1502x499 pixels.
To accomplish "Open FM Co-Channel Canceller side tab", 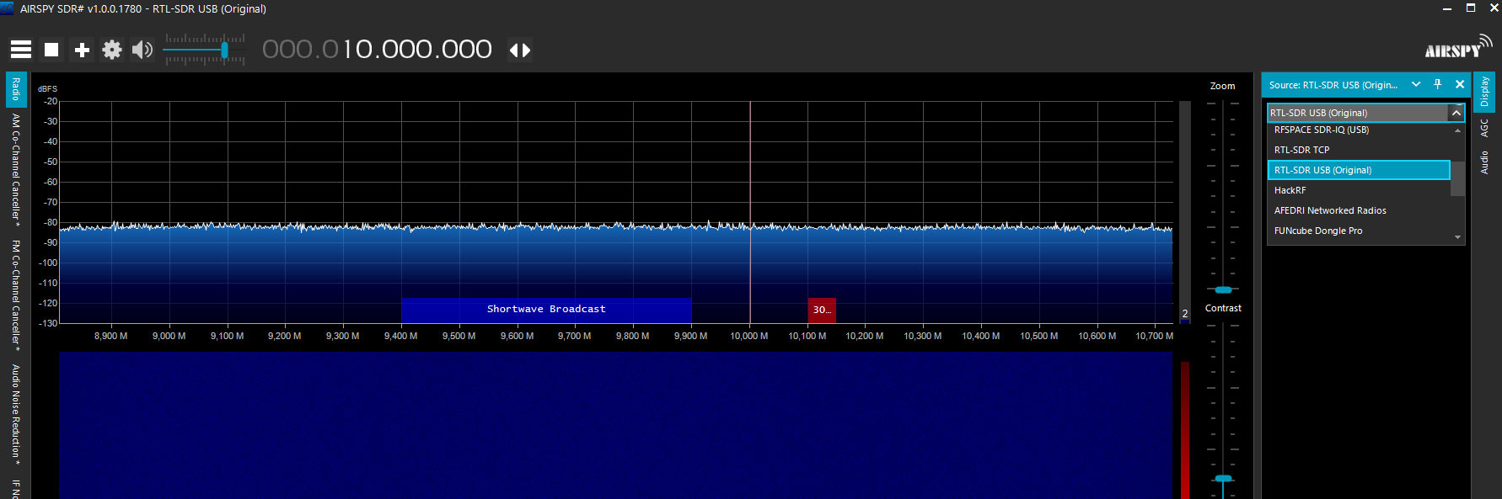I will point(16,295).
